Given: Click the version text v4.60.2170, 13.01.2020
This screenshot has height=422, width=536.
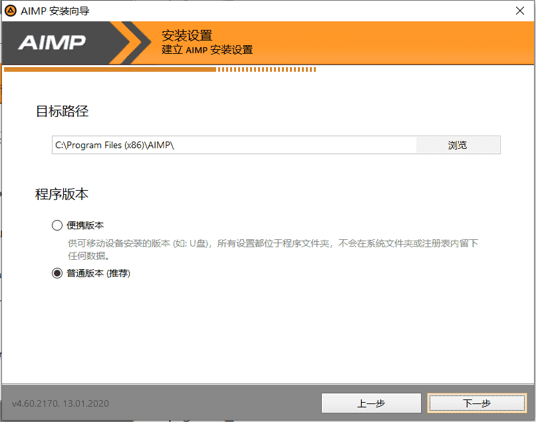Looking at the screenshot, I should (x=60, y=403).
